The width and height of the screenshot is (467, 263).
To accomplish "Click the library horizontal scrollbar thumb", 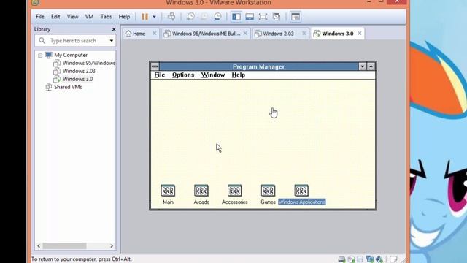I will [x=64, y=246].
